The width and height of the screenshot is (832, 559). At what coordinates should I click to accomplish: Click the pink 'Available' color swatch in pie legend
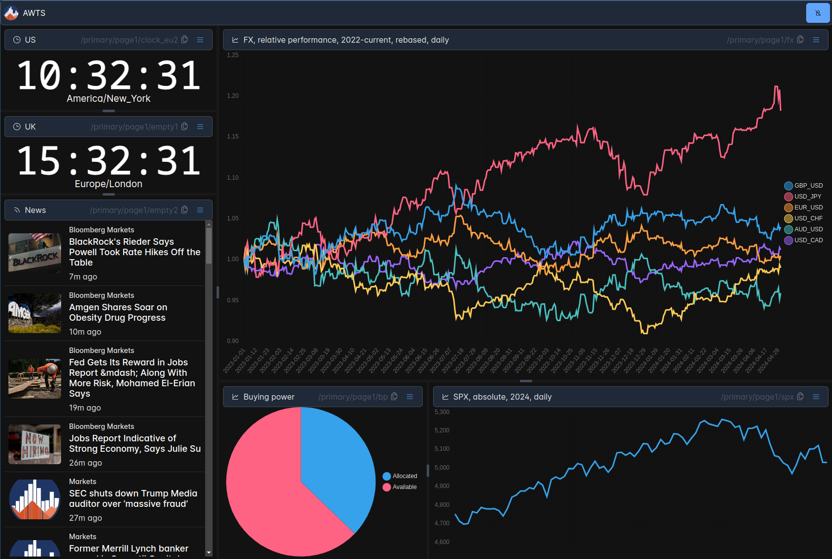(387, 487)
